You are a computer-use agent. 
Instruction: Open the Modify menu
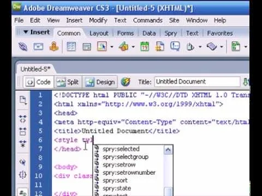click(x=98, y=20)
